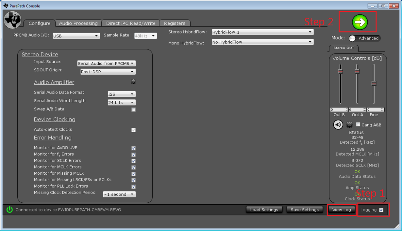402x231 pixels.
Task: Select the Stereo OUT tab
Action: click(x=343, y=48)
